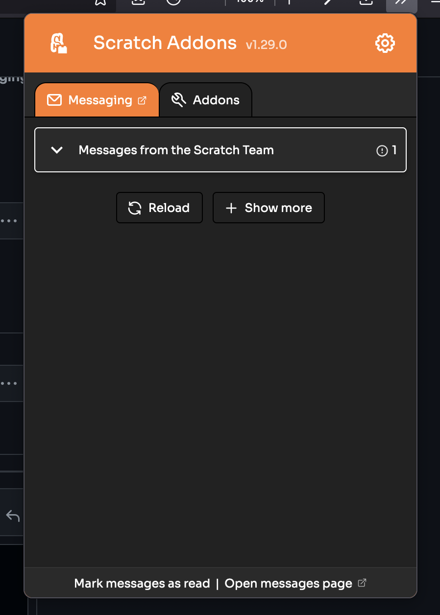The image size is (440, 615).
Task: Click the plus icon in Show more
Action: point(231,208)
